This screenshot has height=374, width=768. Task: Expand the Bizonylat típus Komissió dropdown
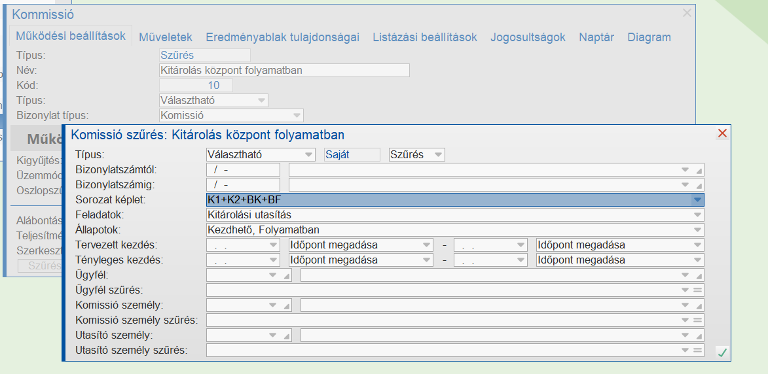coord(297,116)
